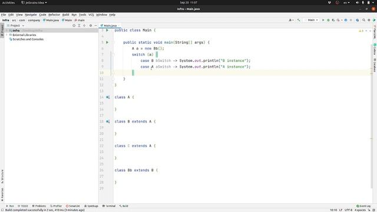Viewport: 377px width, 212px height.
Task: Click Select Opened File locate icon
Action: coord(74,25)
